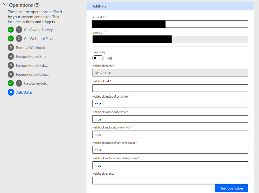
Task: Focus the webhook.events input field
Action: click(x=170, y=181)
